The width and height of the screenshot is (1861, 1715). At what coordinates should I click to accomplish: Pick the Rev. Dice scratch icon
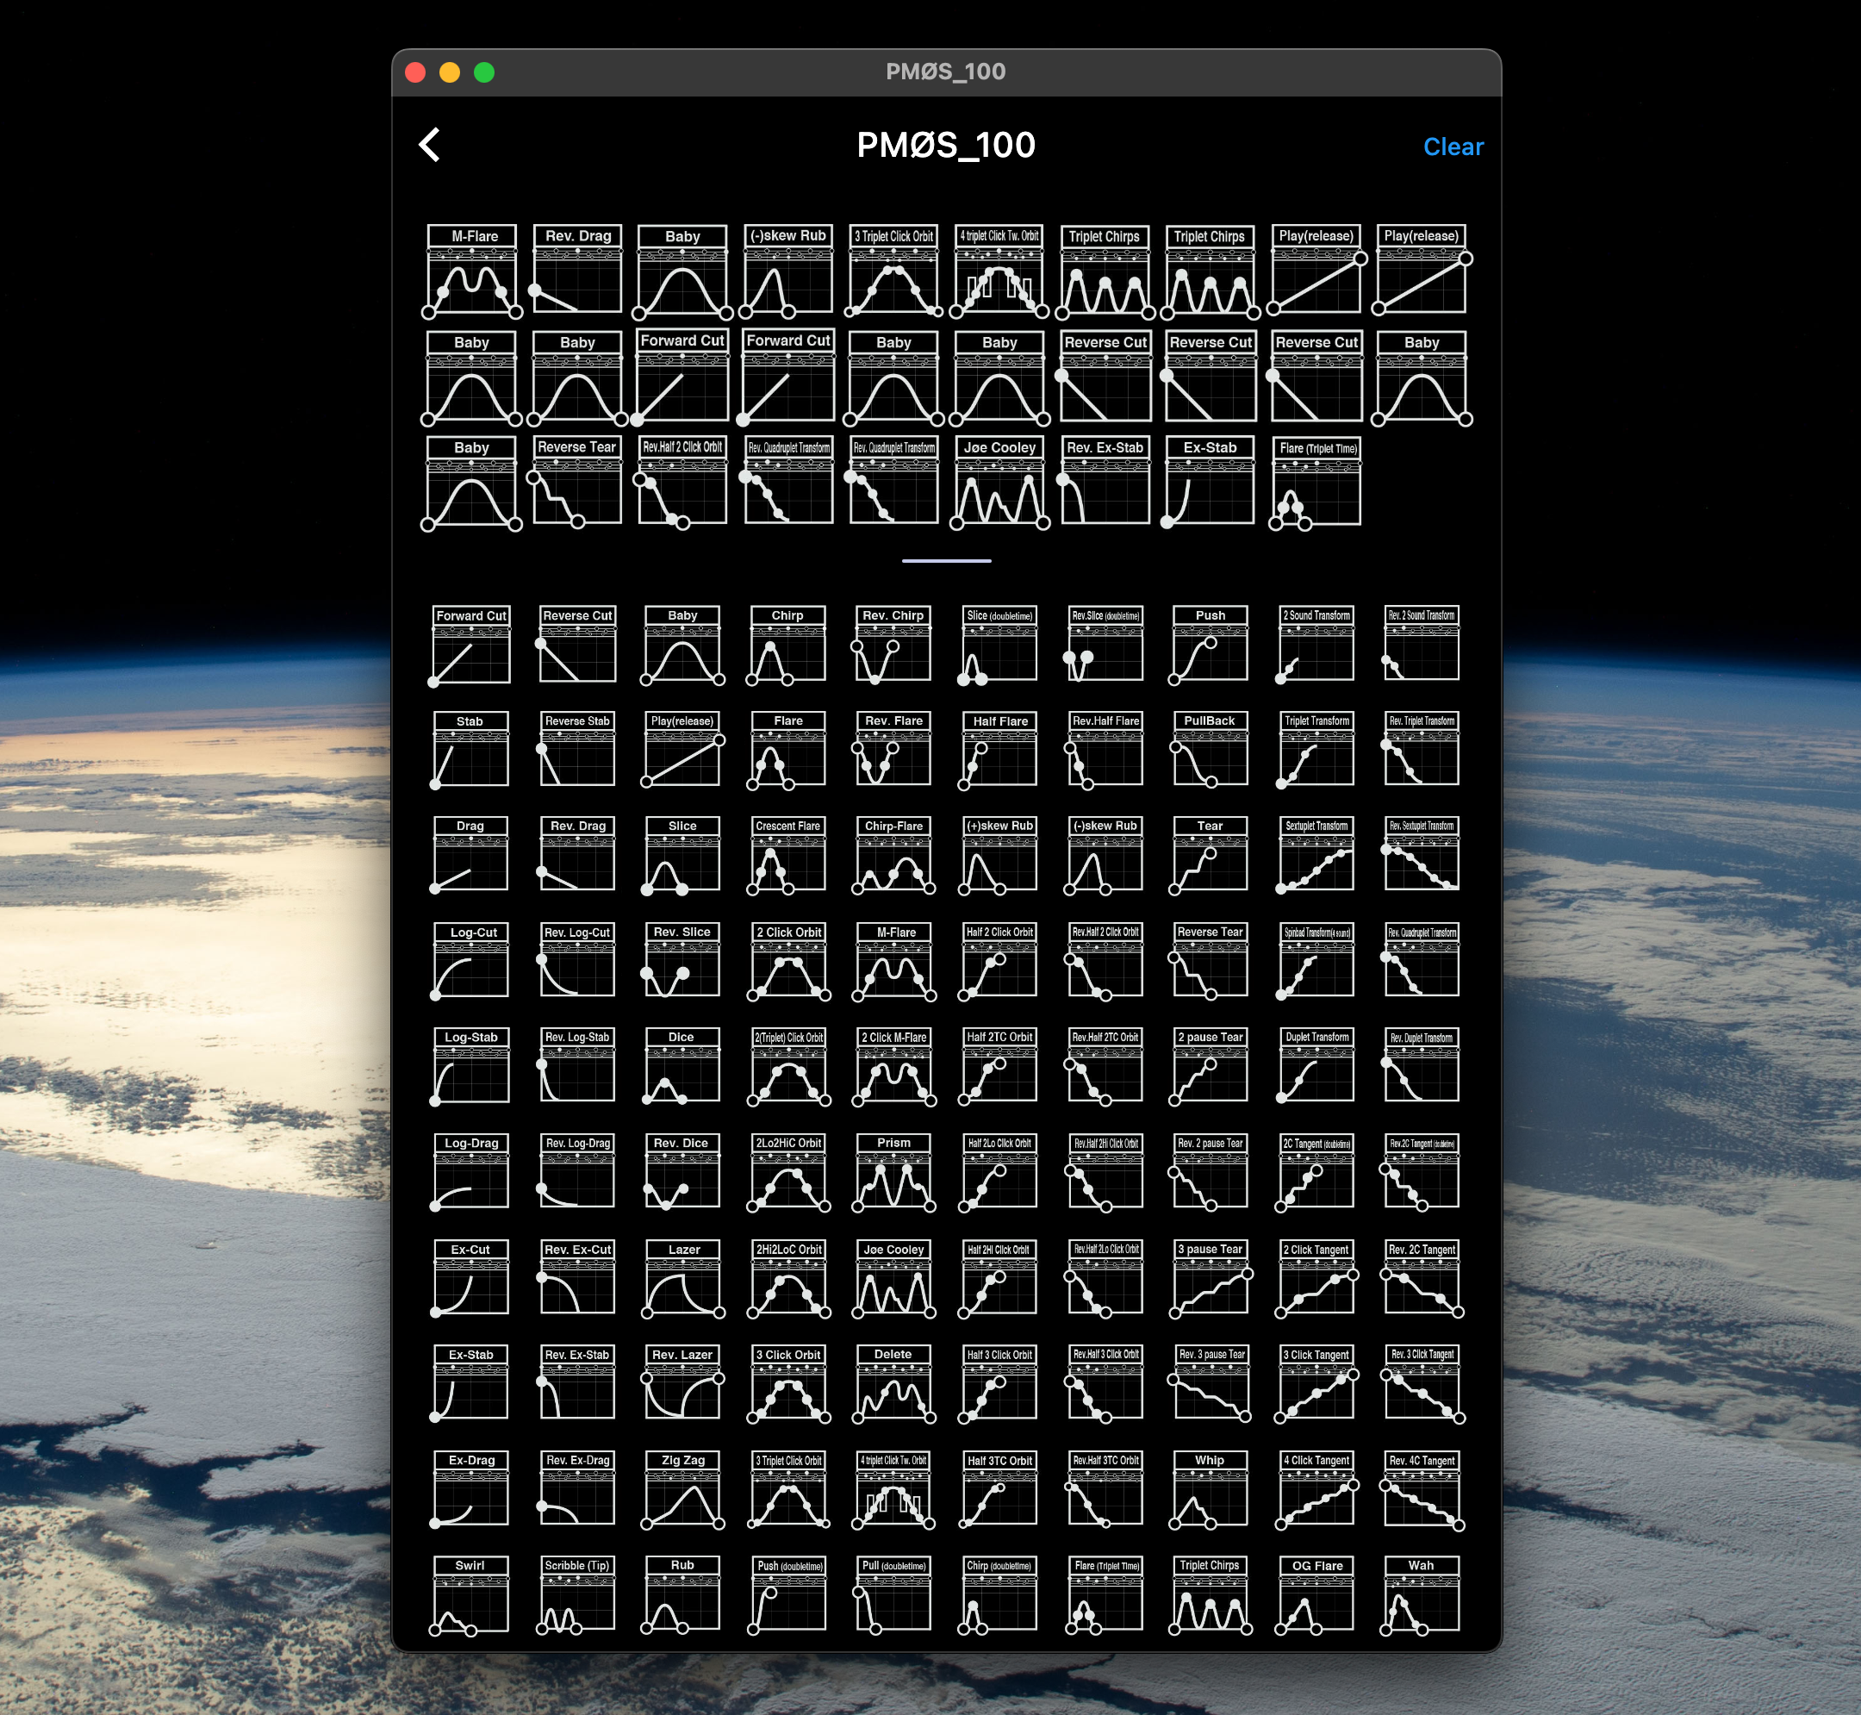coord(682,1172)
